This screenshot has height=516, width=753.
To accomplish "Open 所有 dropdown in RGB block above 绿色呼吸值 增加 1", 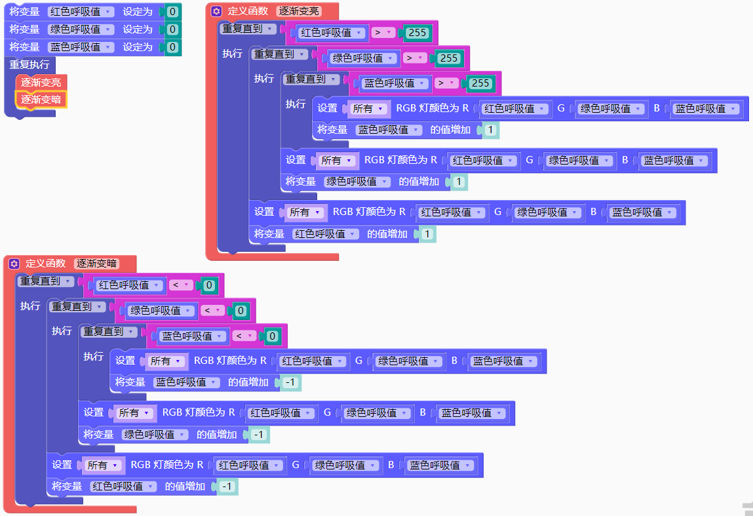I will pyautogui.click(x=336, y=161).
